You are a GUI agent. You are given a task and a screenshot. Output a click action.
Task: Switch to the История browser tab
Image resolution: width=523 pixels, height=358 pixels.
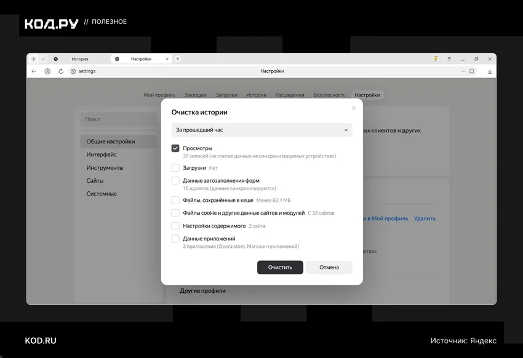pyautogui.click(x=80, y=59)
